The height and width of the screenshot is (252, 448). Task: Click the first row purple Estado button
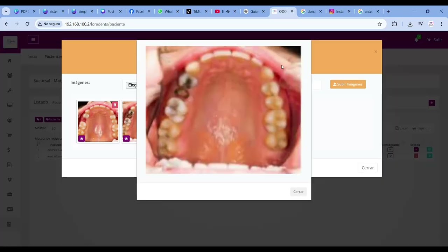[x=416, y=150]
